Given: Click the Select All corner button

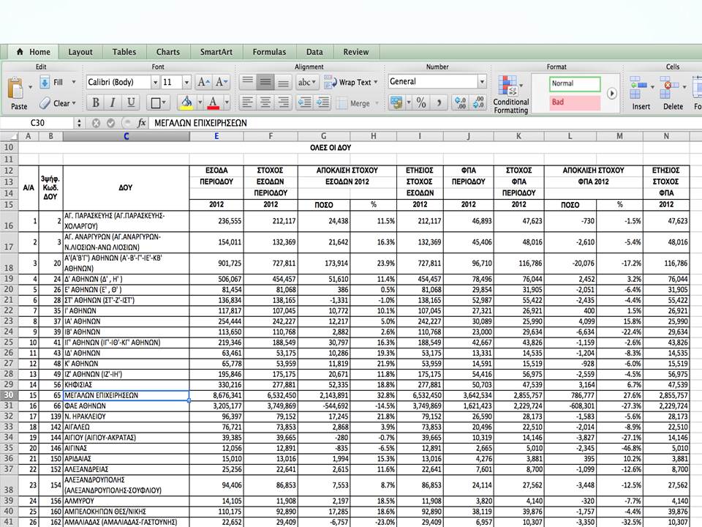Looking at the screenshot, I should point(9,136).
